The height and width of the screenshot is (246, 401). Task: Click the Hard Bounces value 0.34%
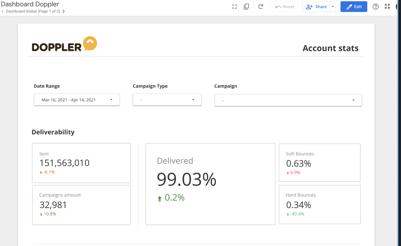(x=298, y=205)
